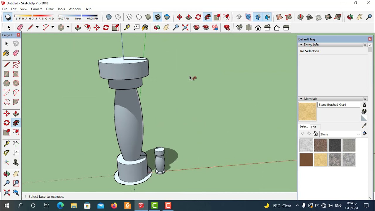
Task: Switch to Iso view
Action: coord(239,28)
